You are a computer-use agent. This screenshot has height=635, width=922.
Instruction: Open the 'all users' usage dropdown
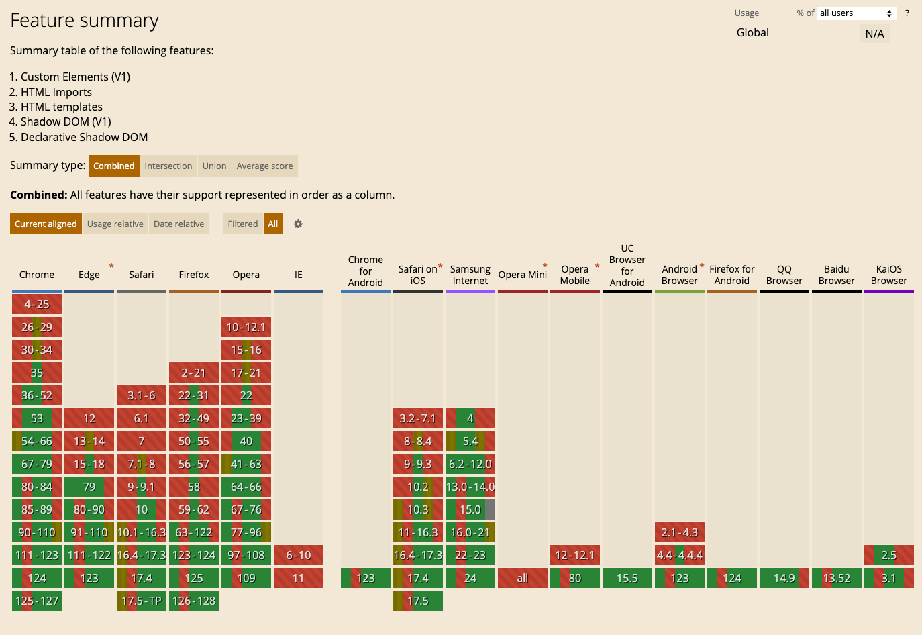coord(856,13)
